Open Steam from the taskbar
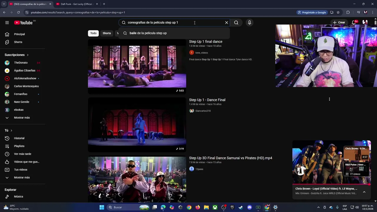This screenshot has height=212, width=377. [x=241, y=207]
